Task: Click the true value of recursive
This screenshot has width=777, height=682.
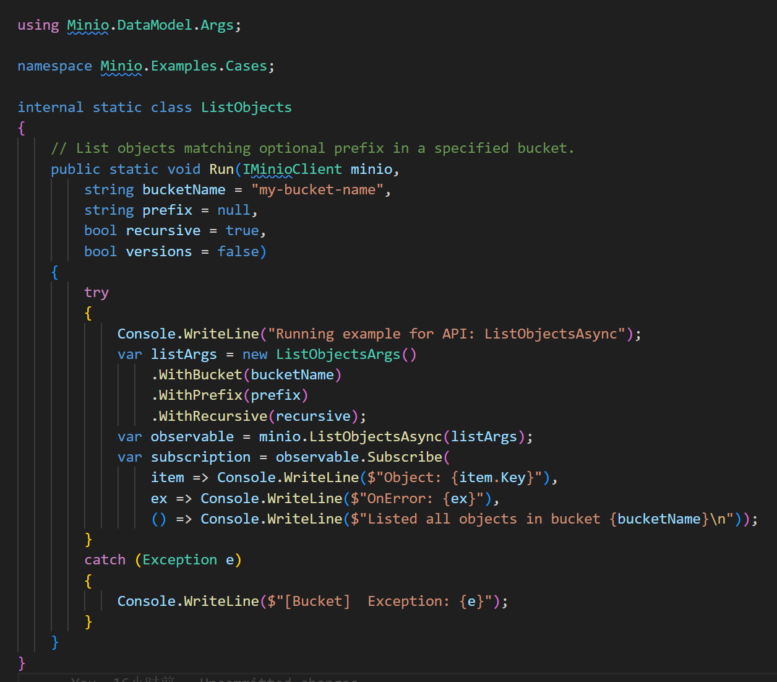Action: pyautogui.click(x=242, y=230)
